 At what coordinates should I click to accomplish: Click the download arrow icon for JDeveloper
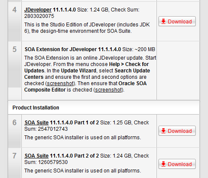pyautogui.click(x=163, y=21)
